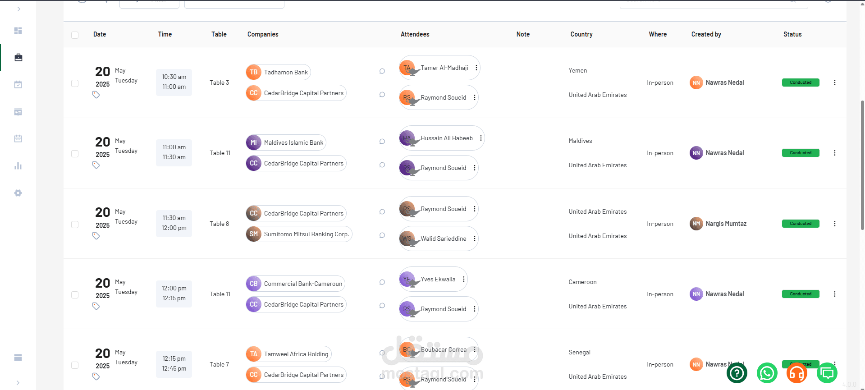865x390 pixels.
Task: Open the settings gear in sidebar
Action: pos(18,193)
